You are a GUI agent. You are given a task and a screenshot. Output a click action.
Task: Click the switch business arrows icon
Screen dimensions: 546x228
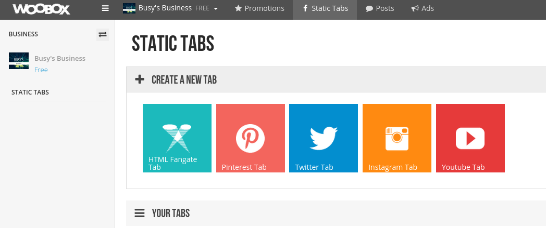point(102,34)
